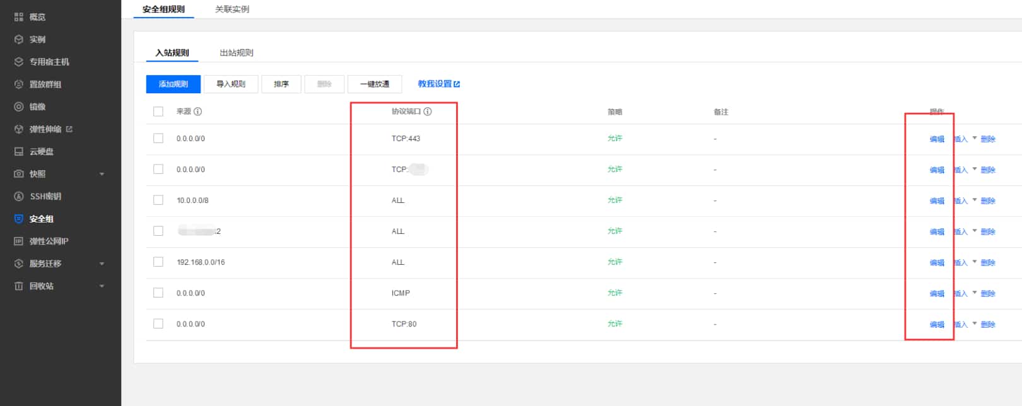Select the checkbox for the 10.0.0.0/8 rule

[158, 200]
